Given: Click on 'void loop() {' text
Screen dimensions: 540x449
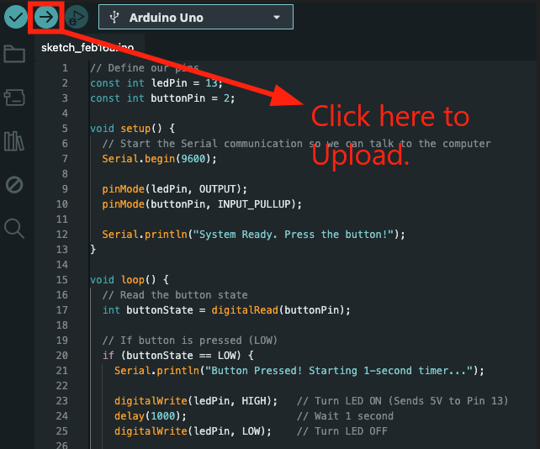Looking at the screenshot, I should pos(130,280).
